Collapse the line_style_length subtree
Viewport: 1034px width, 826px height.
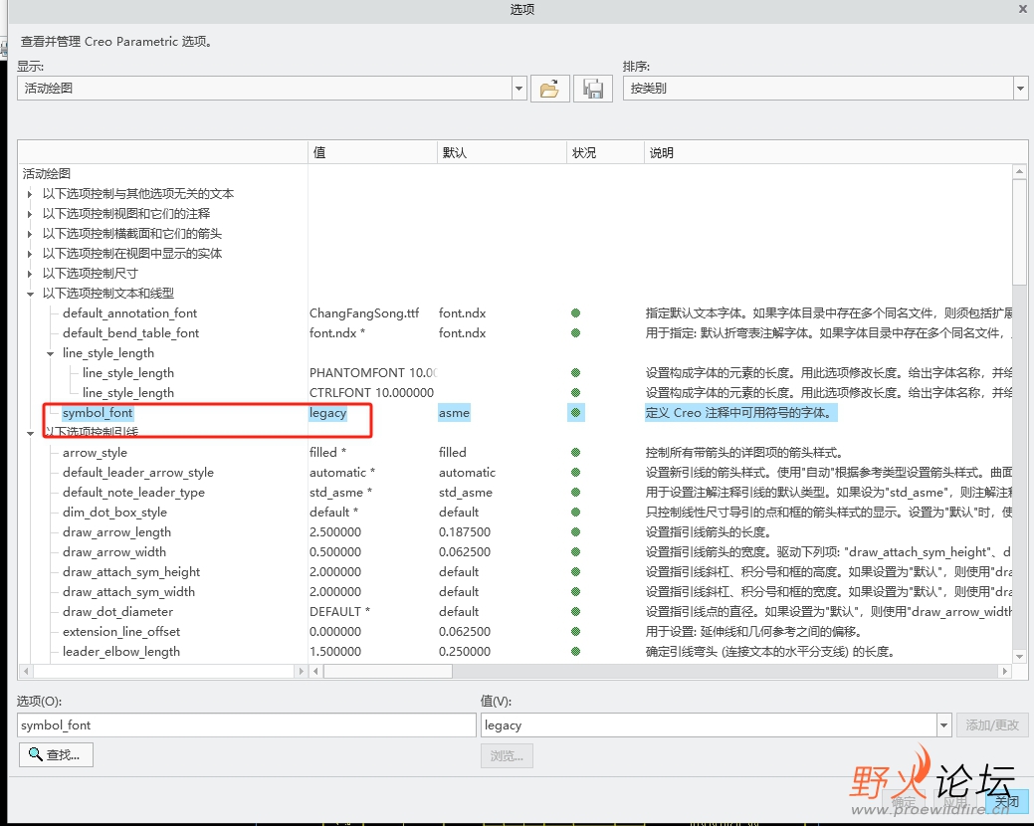click(50, 354)
